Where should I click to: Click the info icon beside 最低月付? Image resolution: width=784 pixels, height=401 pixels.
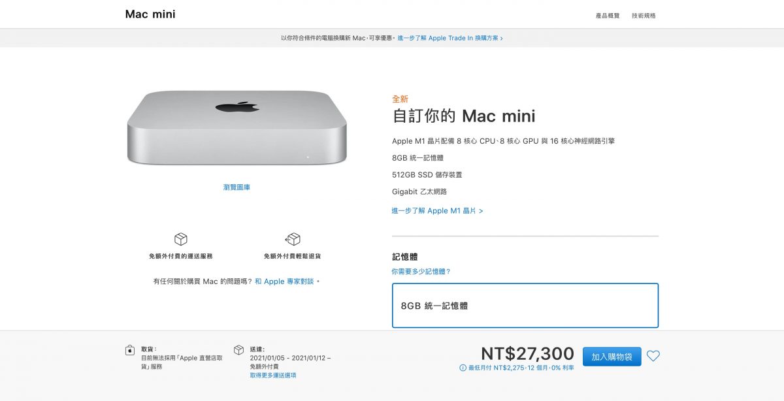[463, 368]
